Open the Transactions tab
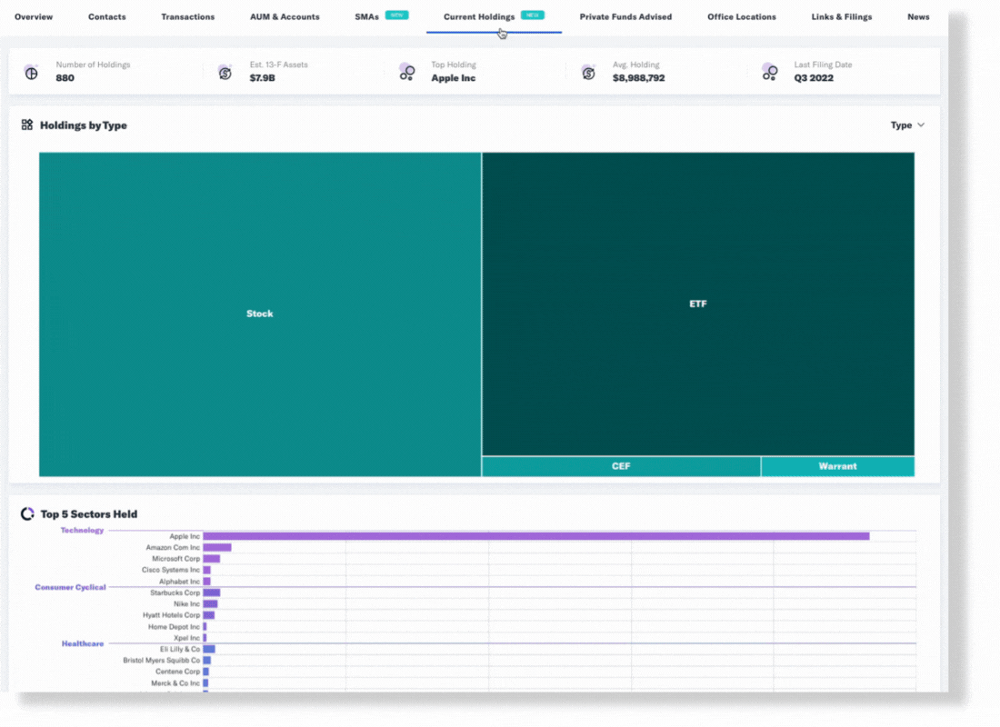Viewport: 1000px width, 727px height. click(x=187, y=17)
